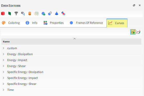This screenshot has width=144, height=96.
Task: Click the blue sphere with clock icon
Action: point(50,13)
